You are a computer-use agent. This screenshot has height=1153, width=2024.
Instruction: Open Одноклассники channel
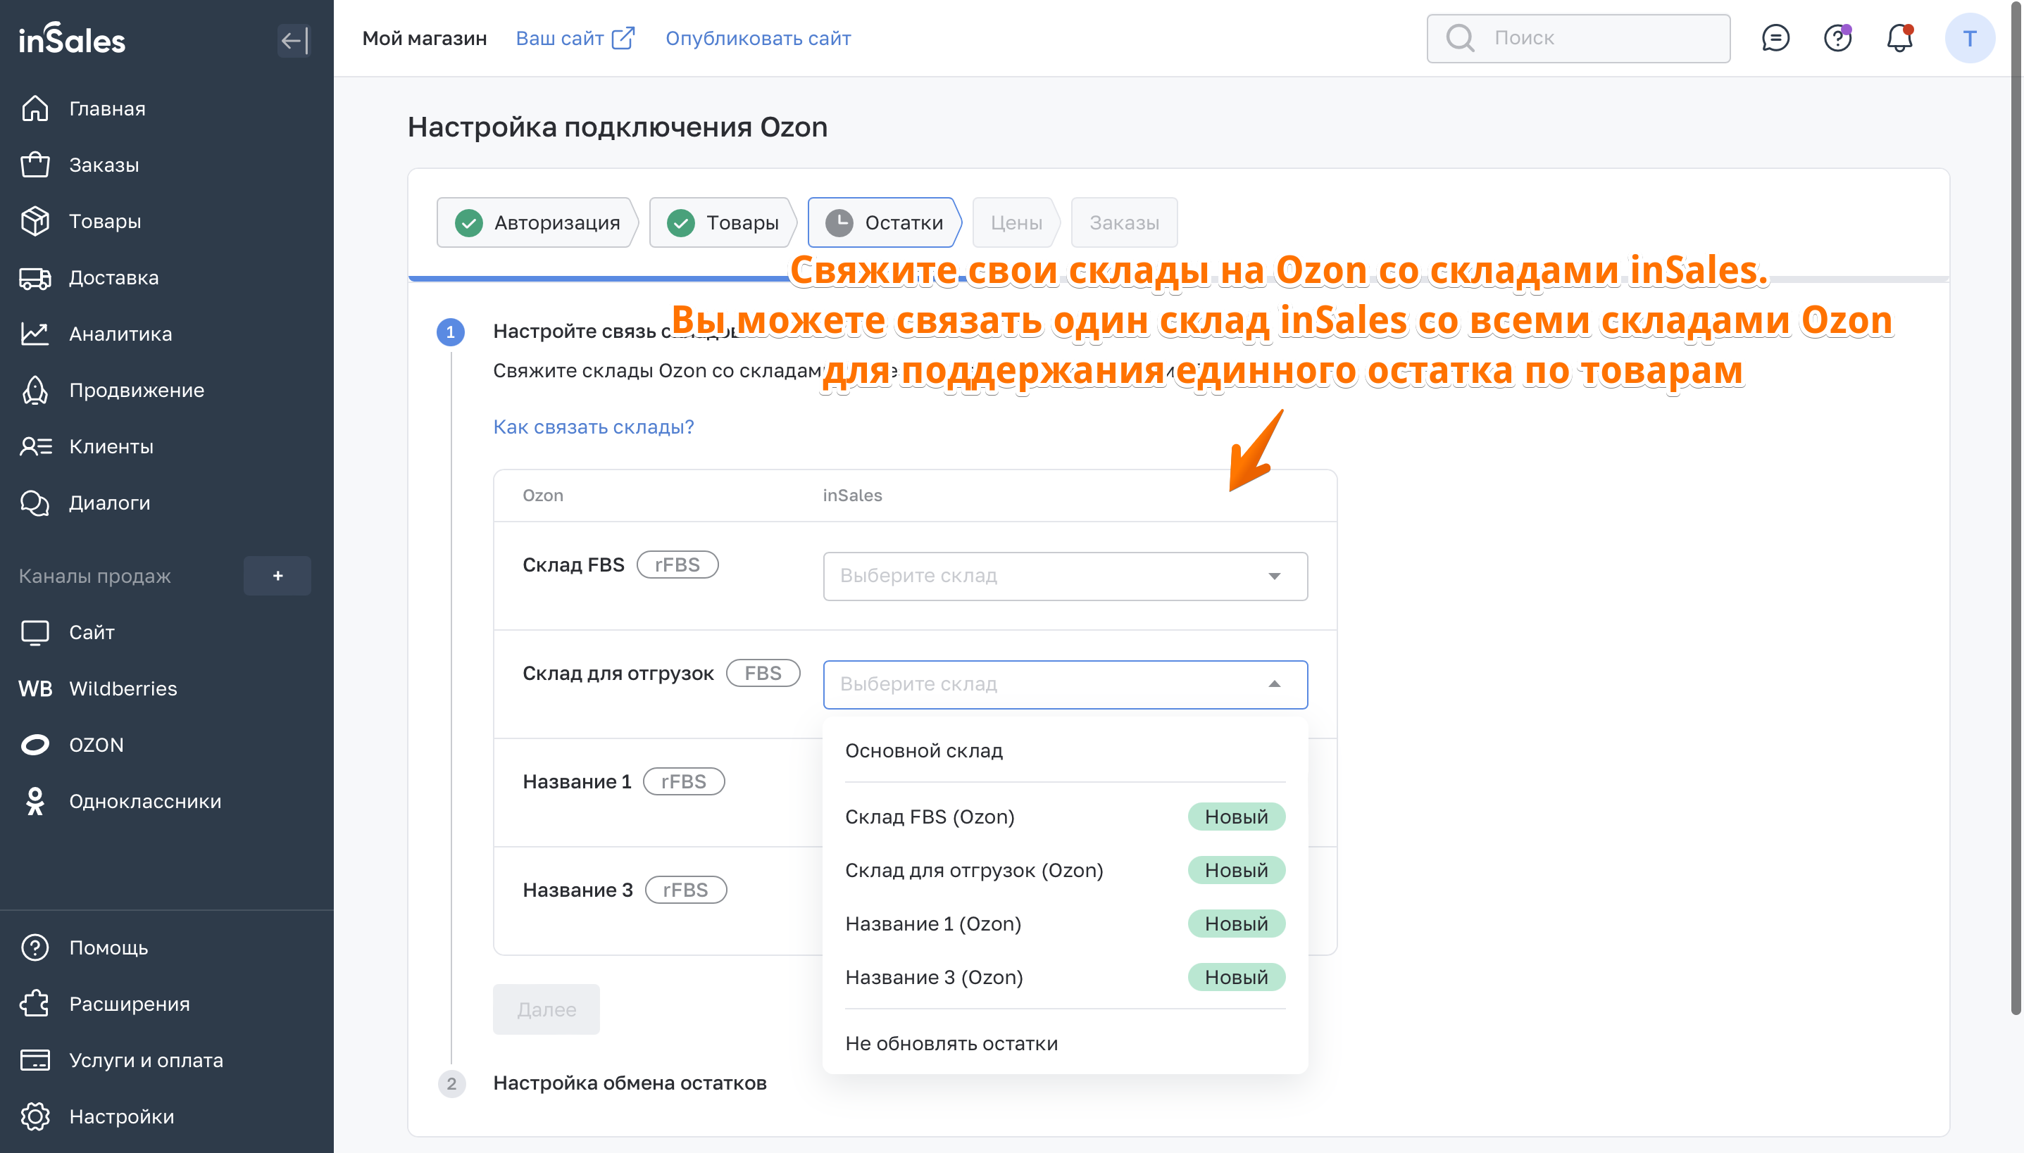145,800
